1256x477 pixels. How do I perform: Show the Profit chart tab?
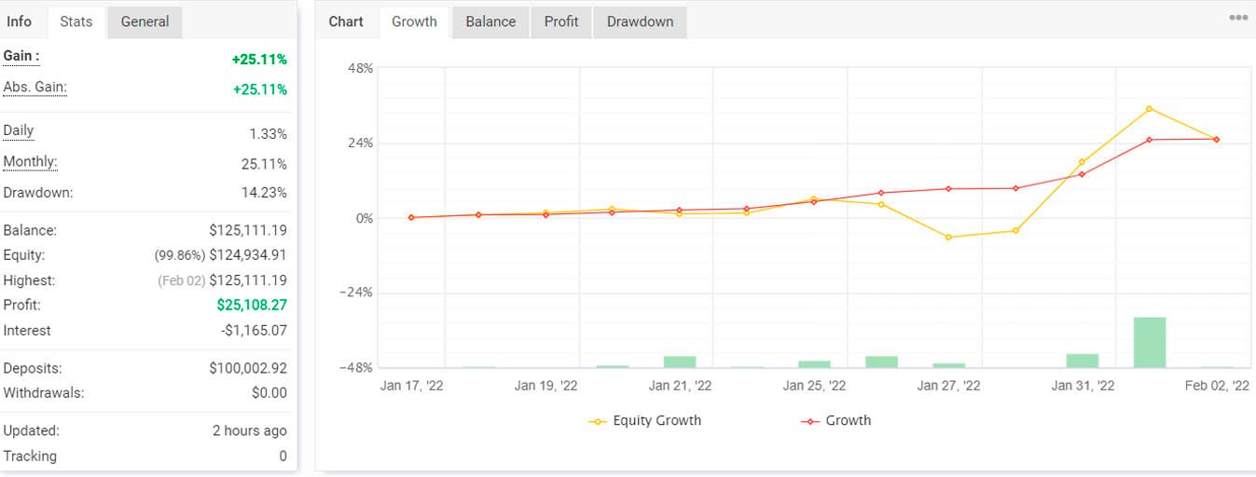561,21
